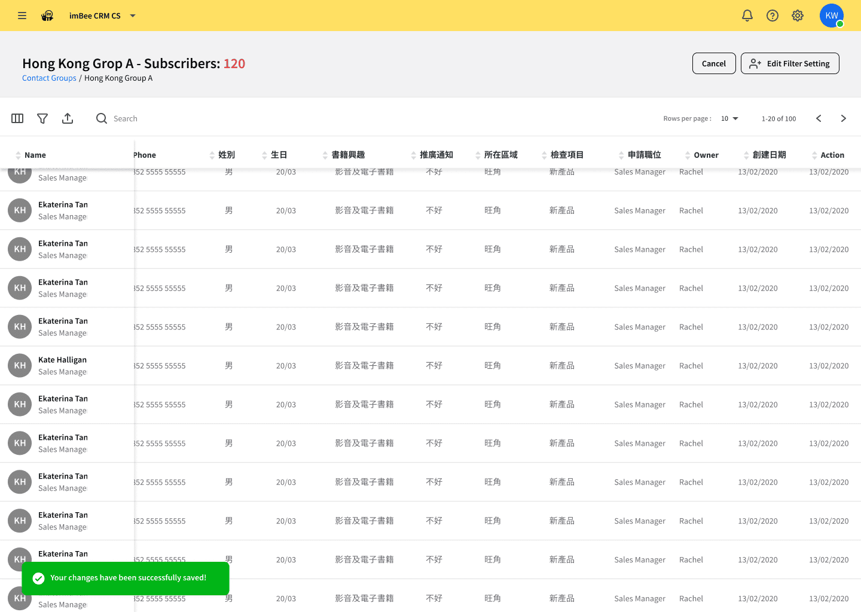
Task: Open the settings gear icon
Action: pyautogui.click(x=798, y=16)
